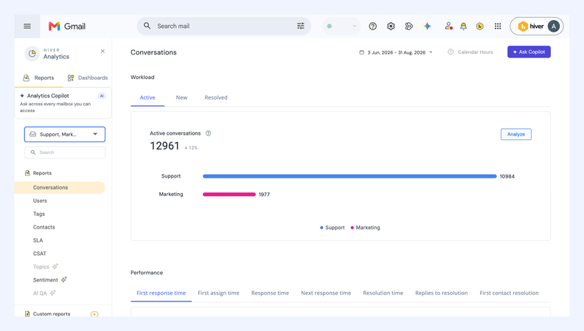
Task: Select First assign time tab
Action: (x=218, y=293)
